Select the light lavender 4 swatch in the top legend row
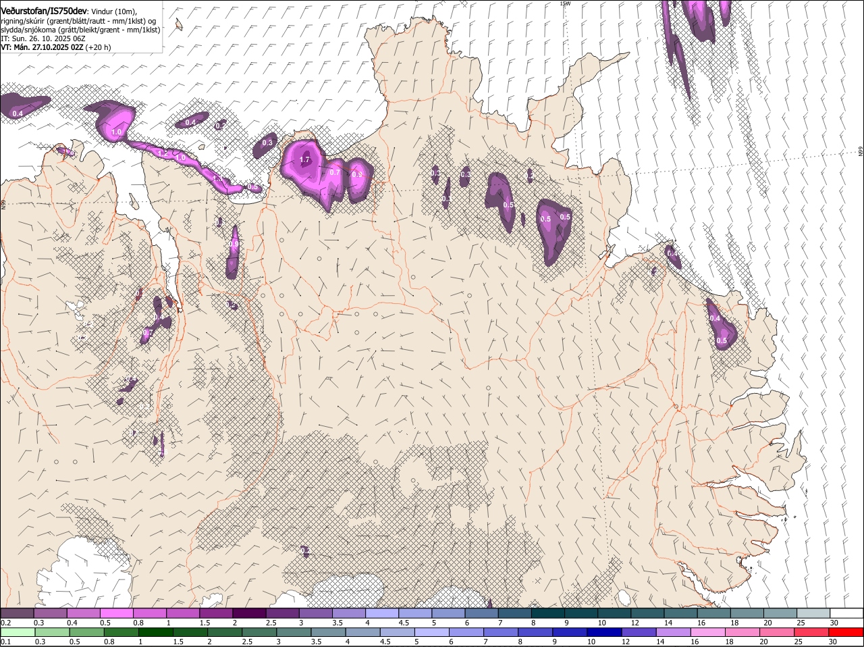Screen dimensions: 864x647 pos(382,613)
